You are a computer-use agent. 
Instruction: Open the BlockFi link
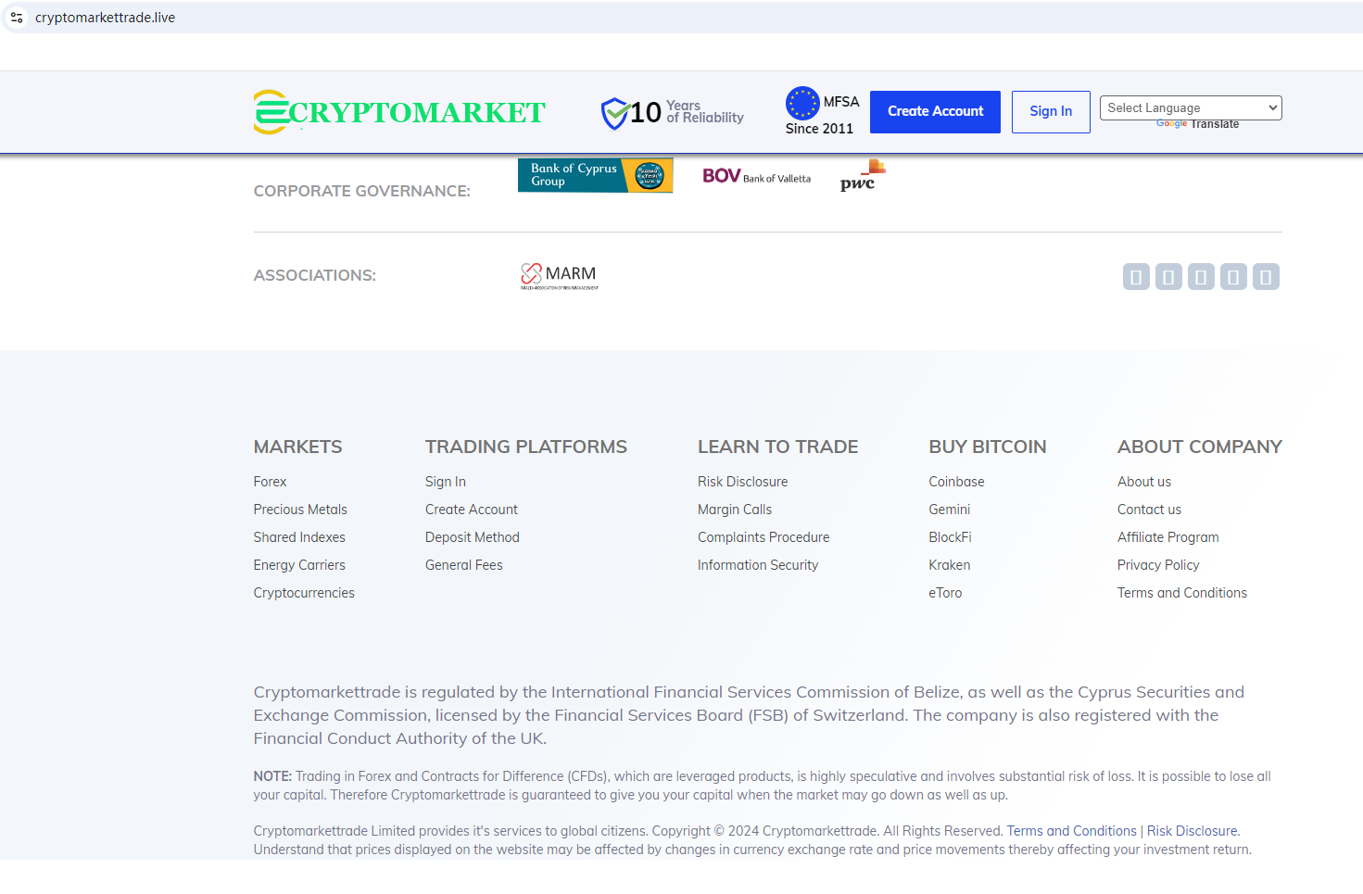[x=951, y=537]
